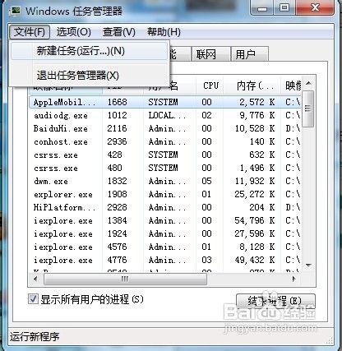This screenshot has width=342, height=351.
Task: Maximize the Task Manager window
Action: coord(284,8)
